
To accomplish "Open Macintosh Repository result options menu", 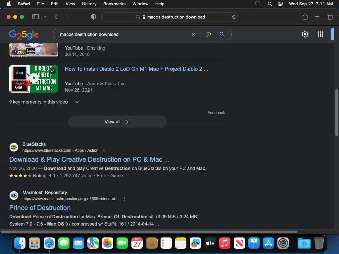I will click(x=124, y=199).
